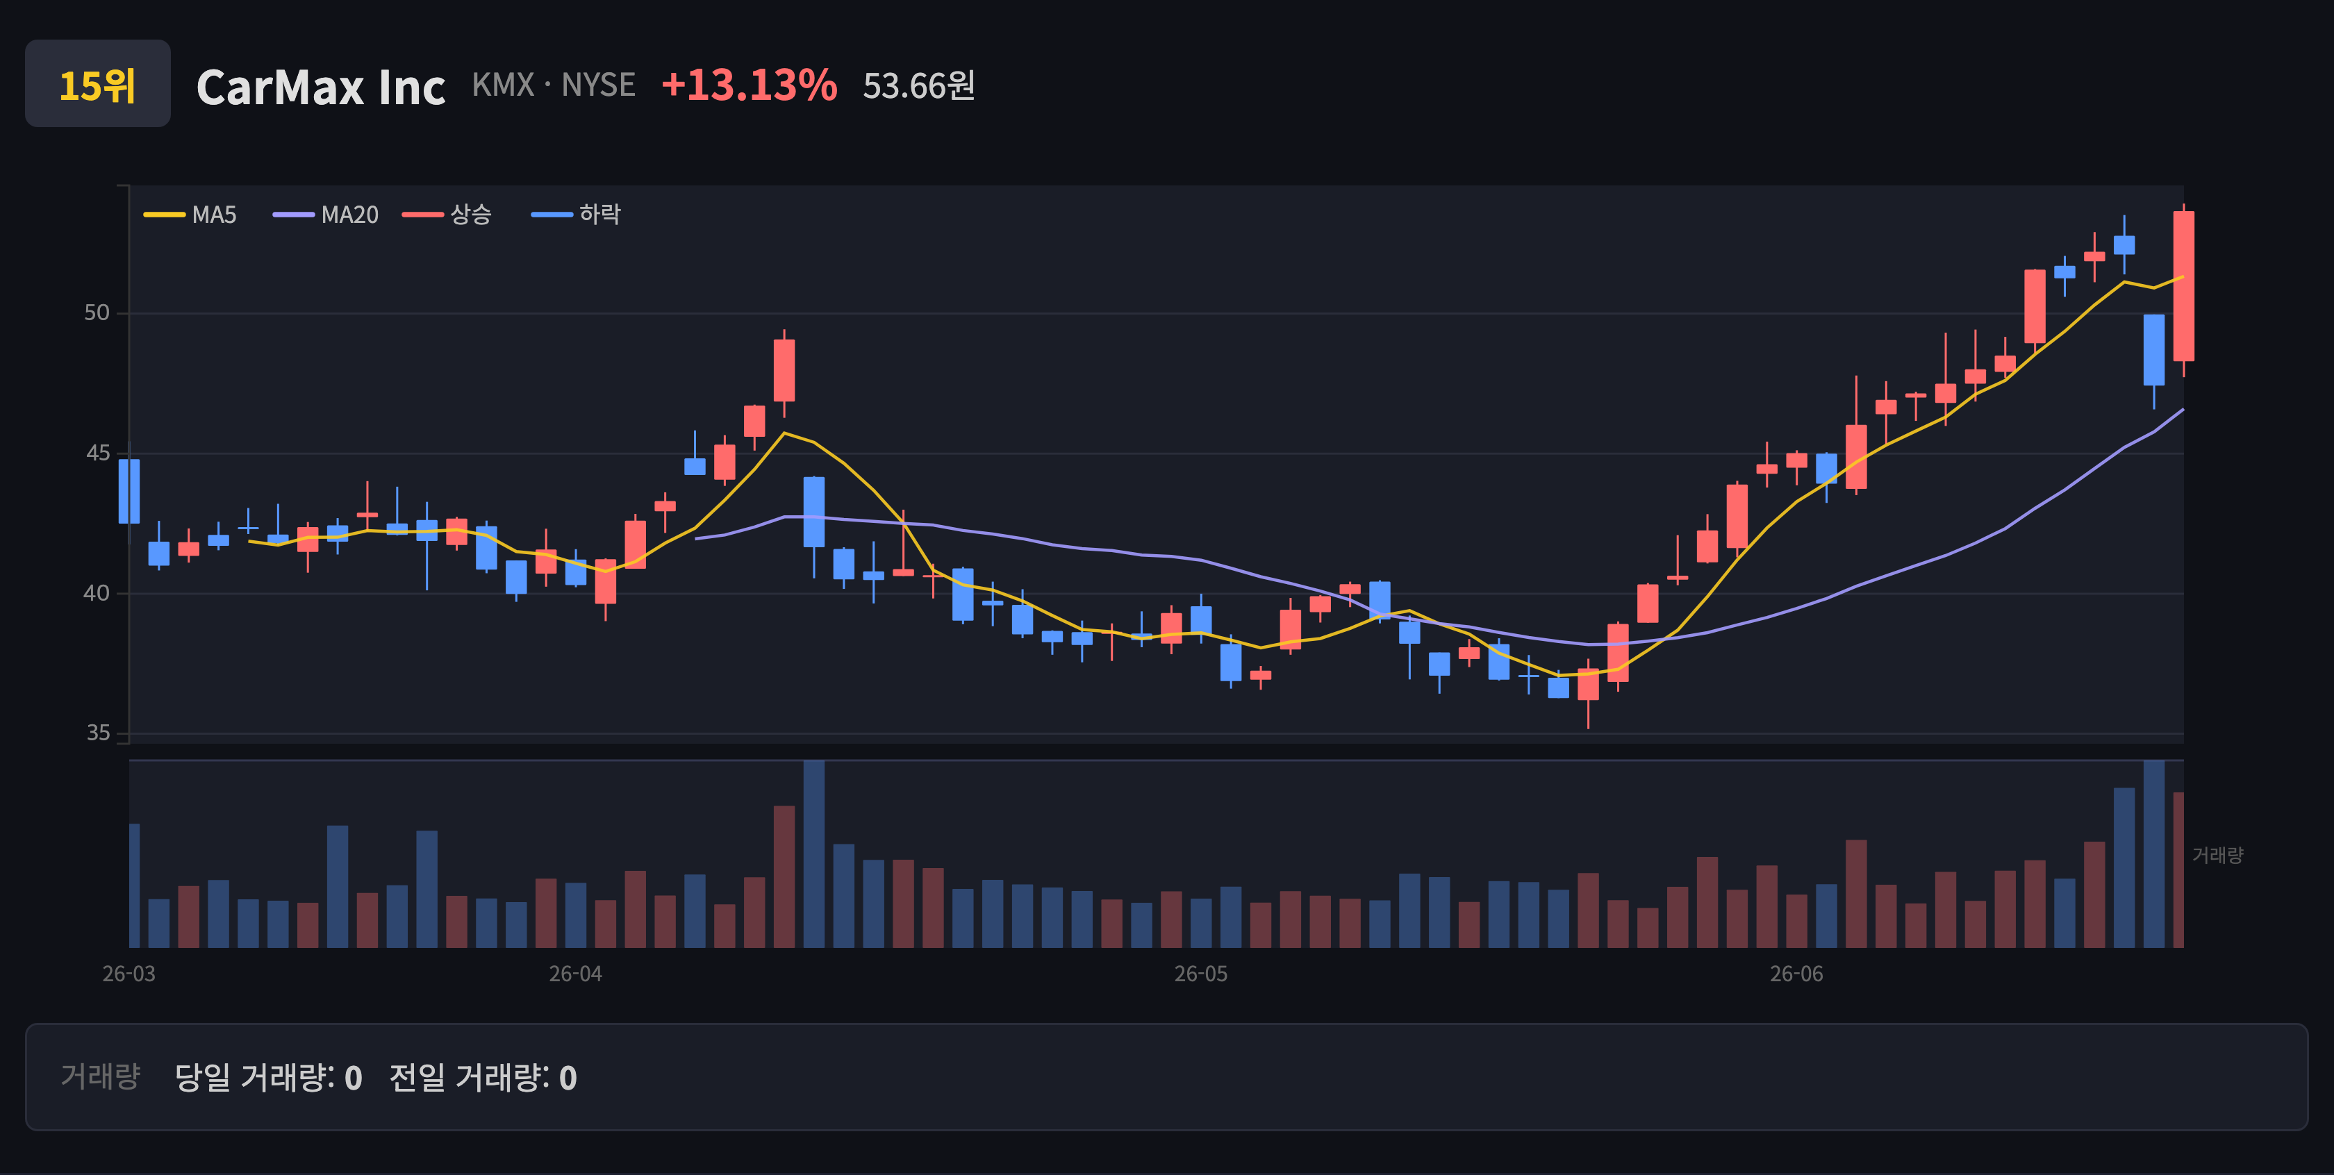The width and height of the screenshot is (2334, 1175).
Task: Click the 50 price axis label
Action: coord(97,312)
